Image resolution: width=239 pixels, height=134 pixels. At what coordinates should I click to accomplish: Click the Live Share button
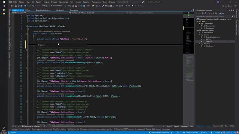pos(227,6)
